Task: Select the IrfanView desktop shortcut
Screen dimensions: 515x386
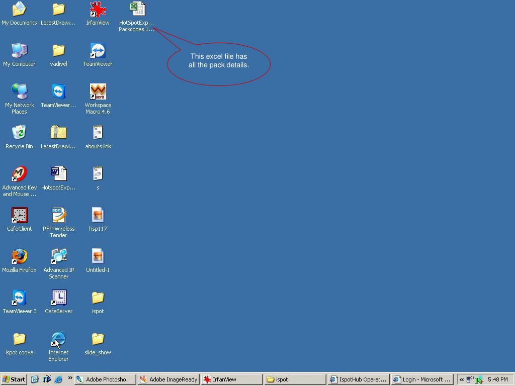Action: coord(98,10)
